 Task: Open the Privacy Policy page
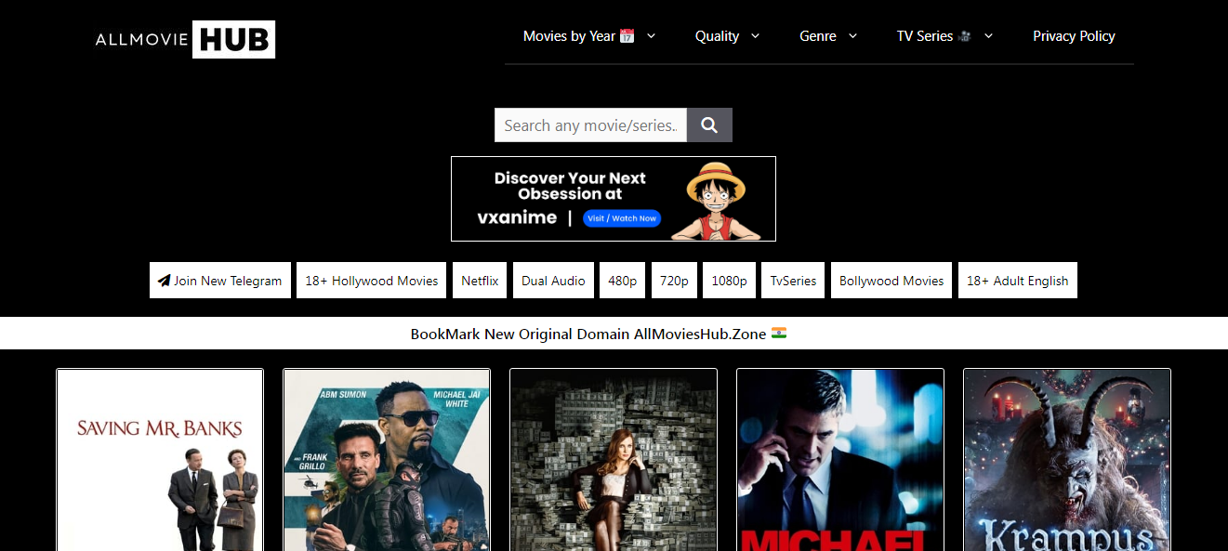coord(1074,36)
